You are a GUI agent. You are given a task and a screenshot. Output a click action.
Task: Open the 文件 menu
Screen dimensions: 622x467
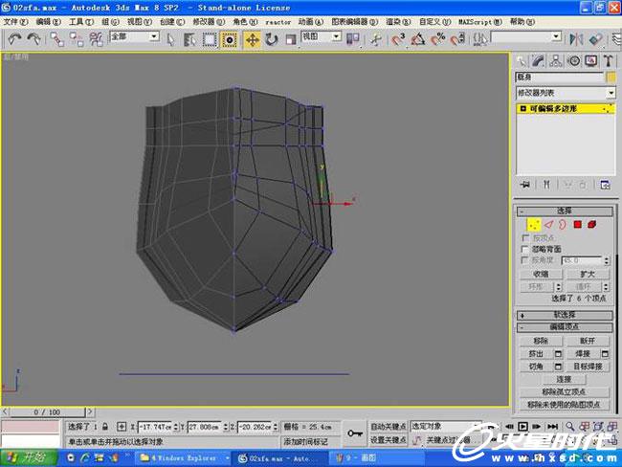[x=15, y=22]
